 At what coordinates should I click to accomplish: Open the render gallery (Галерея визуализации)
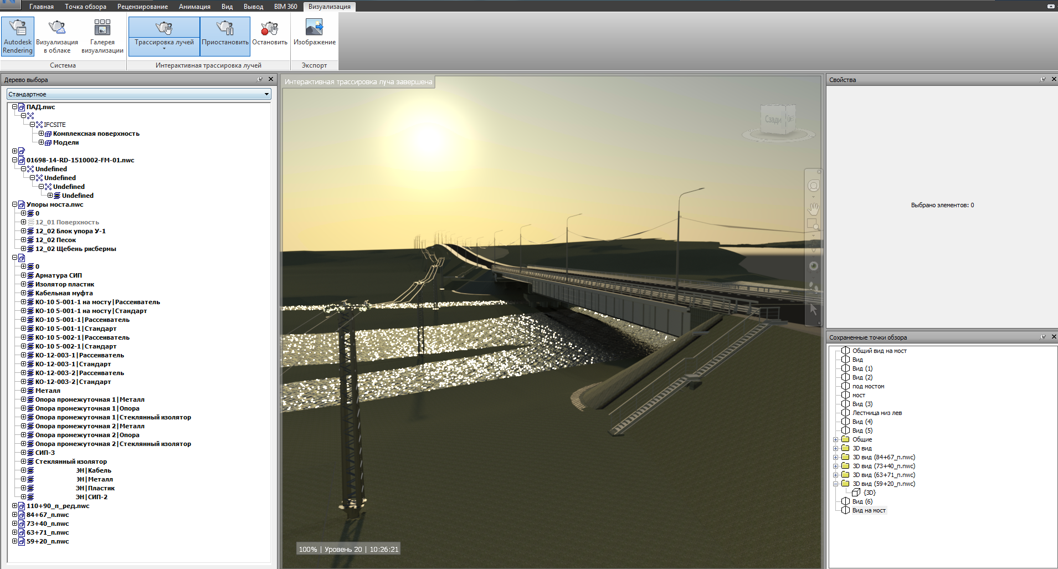tap(102, 36)
